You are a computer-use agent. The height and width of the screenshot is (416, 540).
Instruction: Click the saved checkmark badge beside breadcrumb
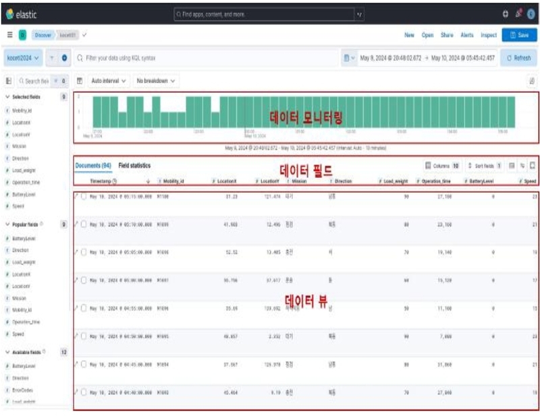pyautogui.click(x=85, y=35)
